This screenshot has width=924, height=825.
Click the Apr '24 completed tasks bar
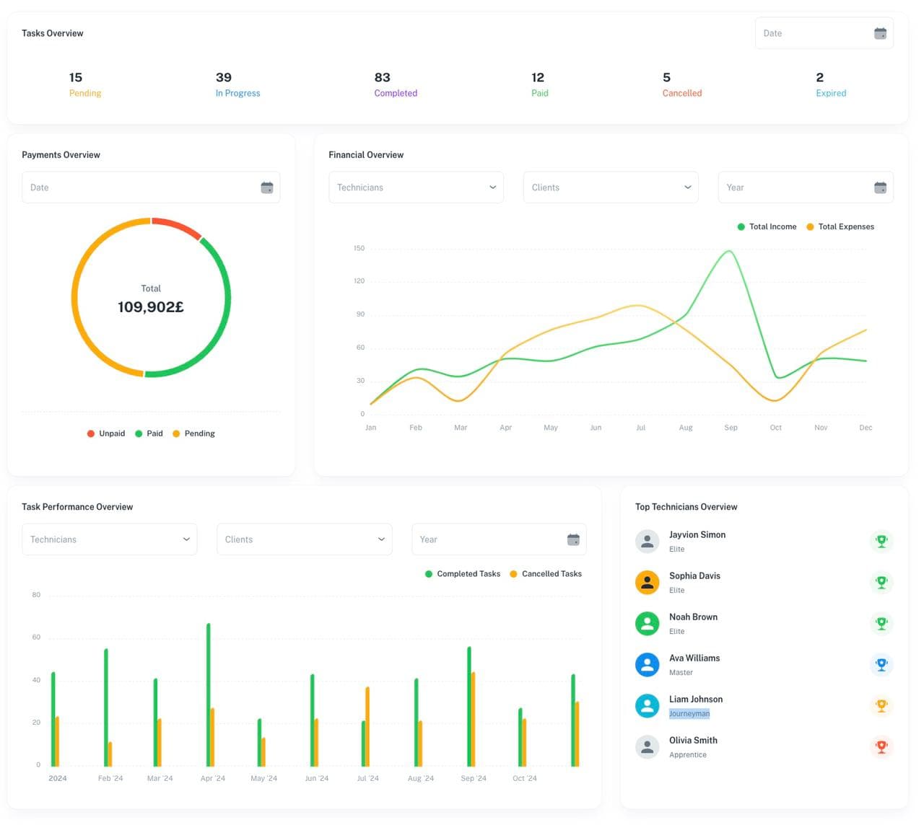tap(209, 694)
